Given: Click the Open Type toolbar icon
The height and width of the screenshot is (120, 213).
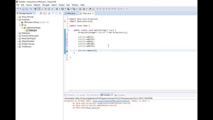Looking at the screenshot, I should click(x=90, y=9).
